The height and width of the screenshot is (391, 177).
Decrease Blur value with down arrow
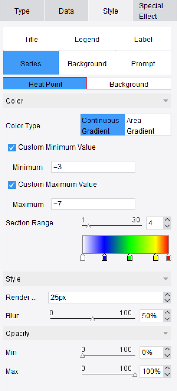click(167, 319)
